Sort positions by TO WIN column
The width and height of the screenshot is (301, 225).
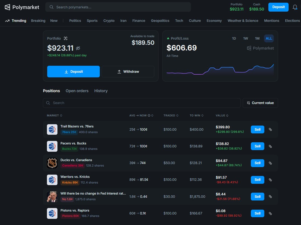point(197,116)
